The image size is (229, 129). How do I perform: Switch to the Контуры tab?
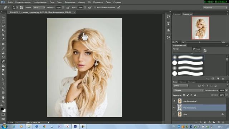click(192, 82)
